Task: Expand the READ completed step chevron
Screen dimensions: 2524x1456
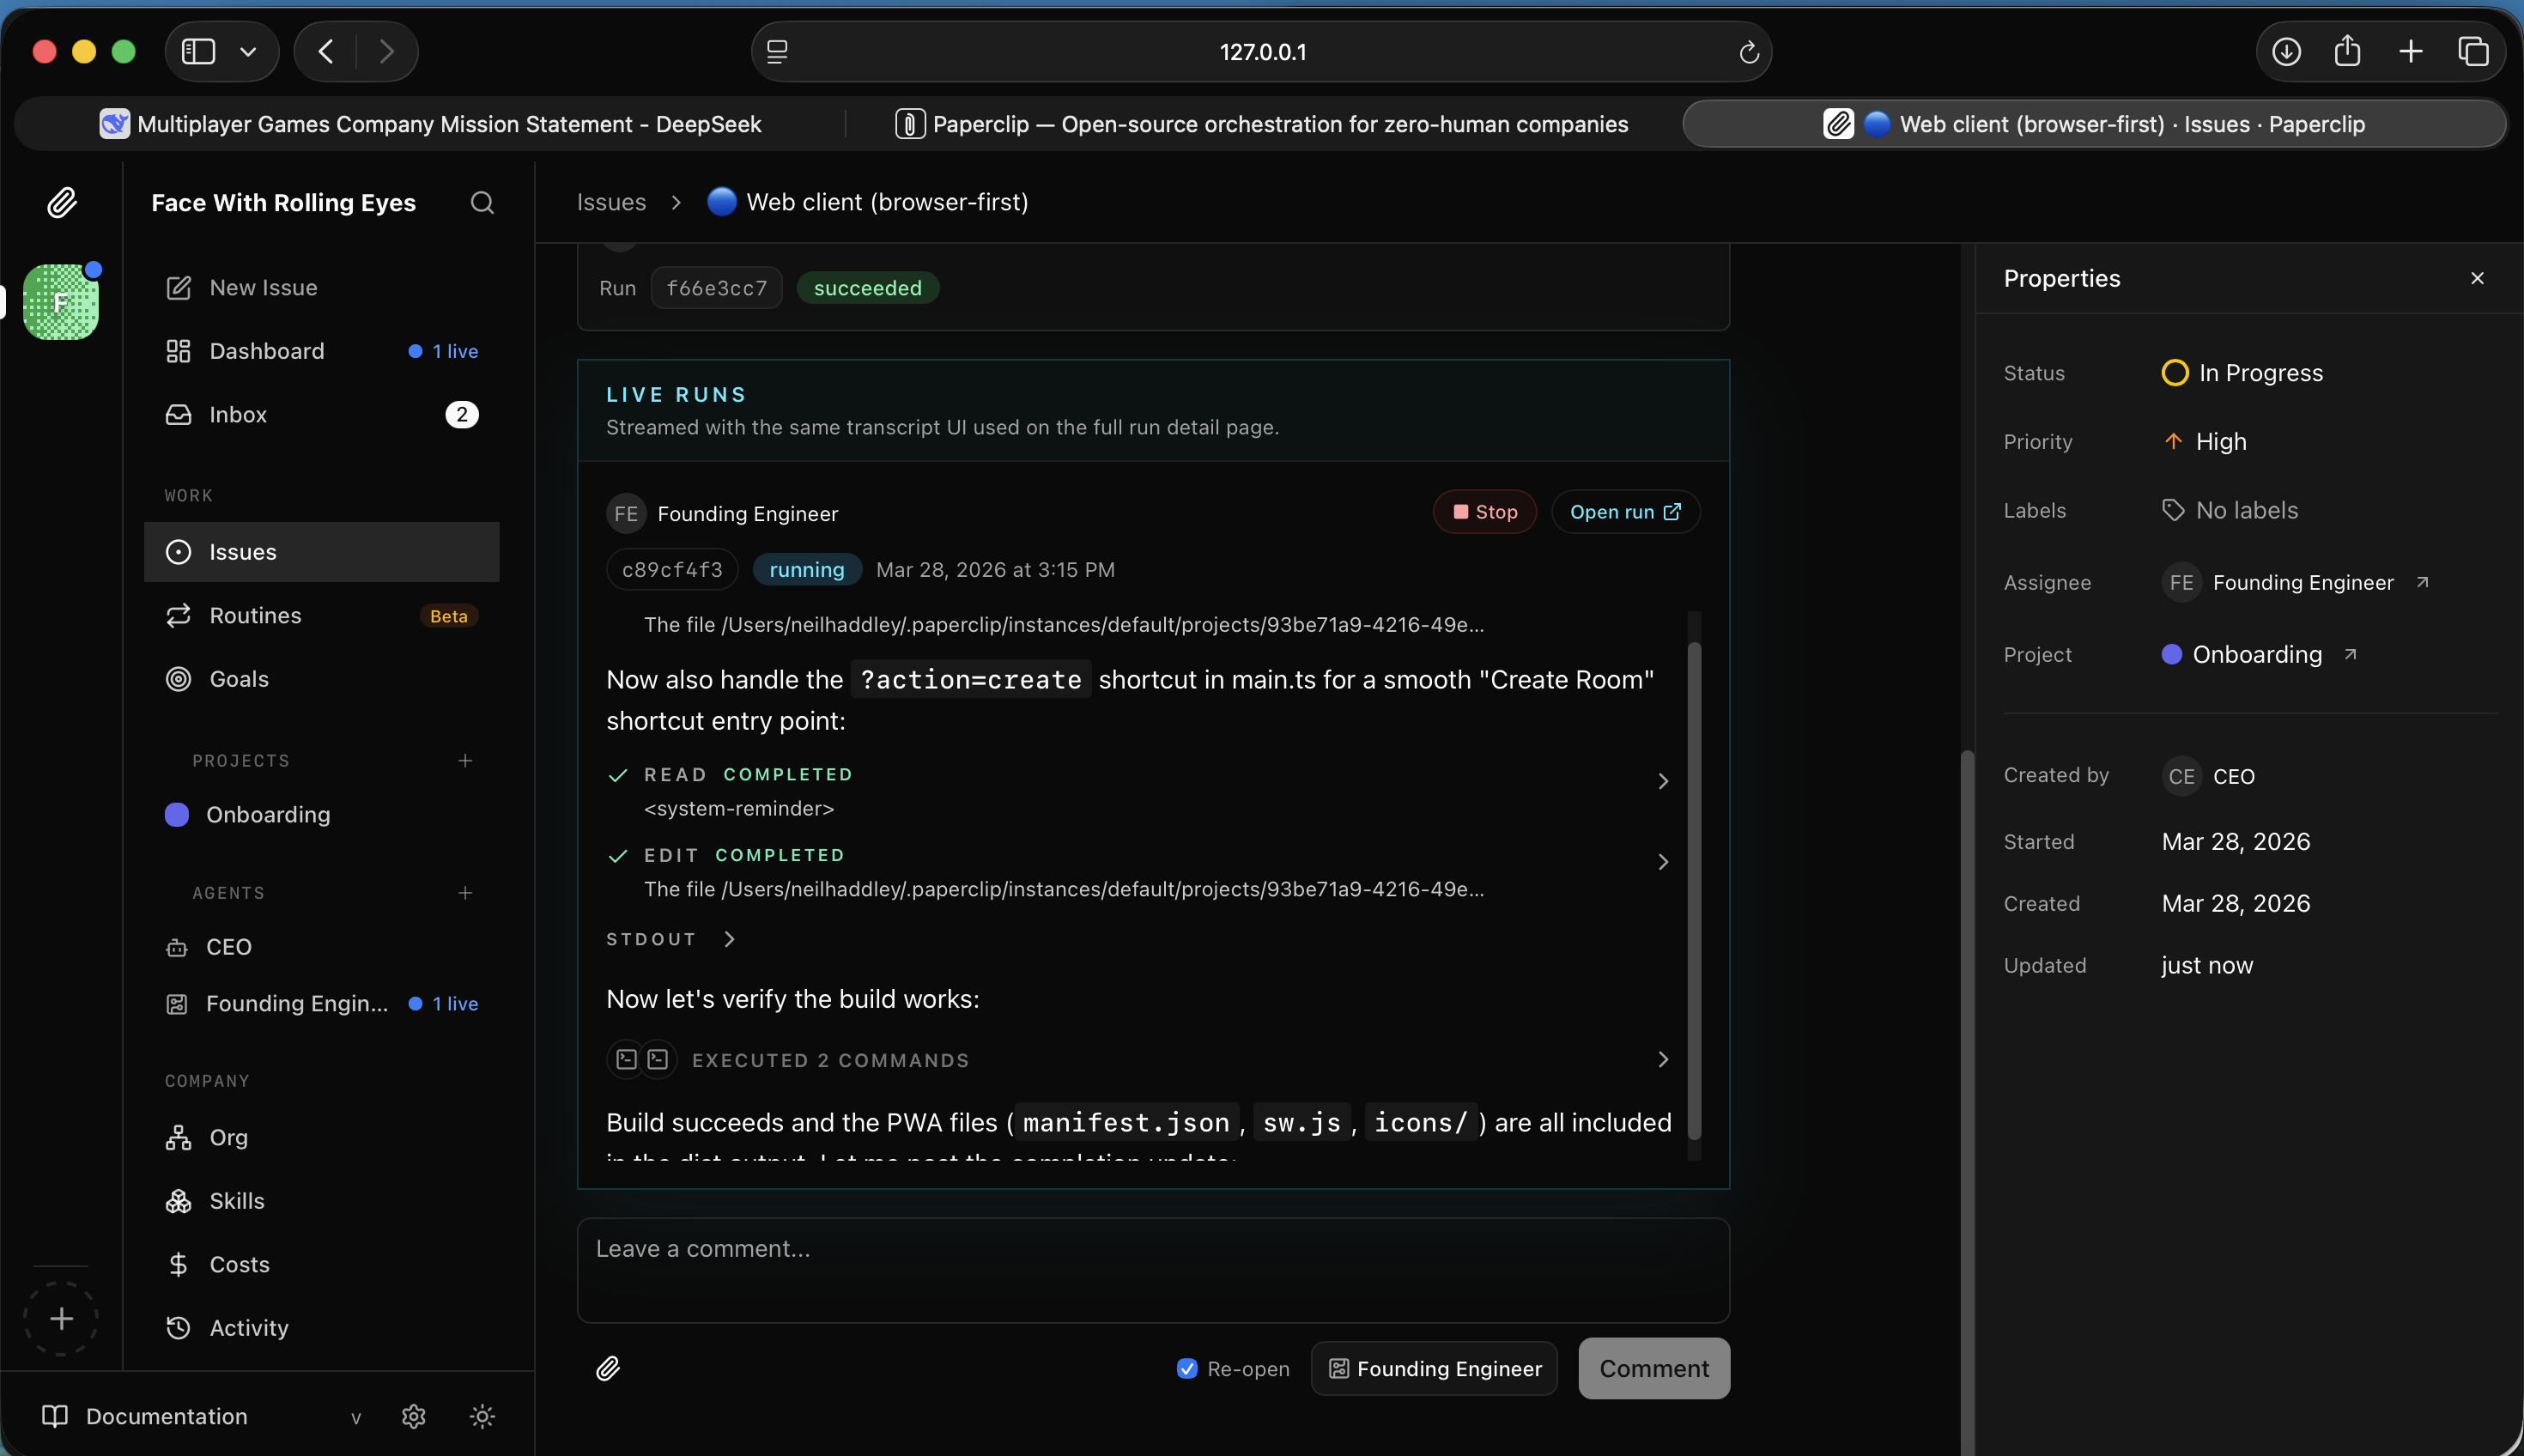Action: [x=1662, y=781]
